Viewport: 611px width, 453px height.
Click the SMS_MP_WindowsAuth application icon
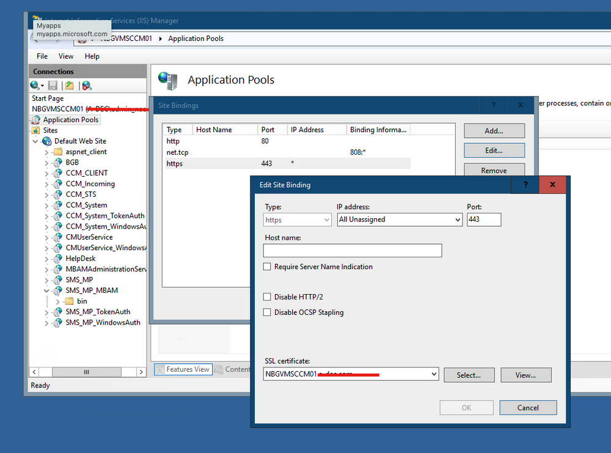pos(57,322)
